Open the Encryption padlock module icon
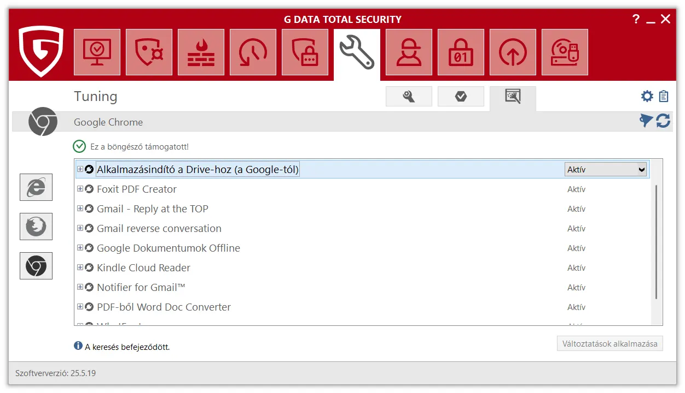The height and width of the screenshot is (393, 685). pyautogui.click(x=461, y=52)
